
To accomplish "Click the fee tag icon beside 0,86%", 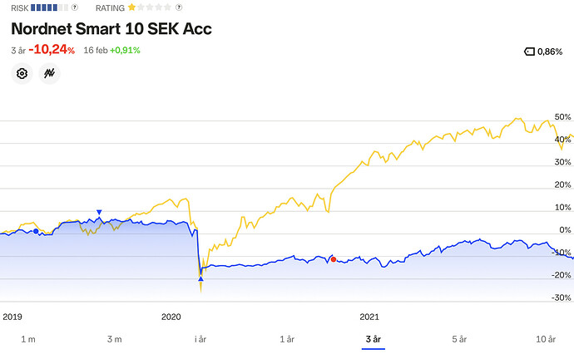I will 529,52.
